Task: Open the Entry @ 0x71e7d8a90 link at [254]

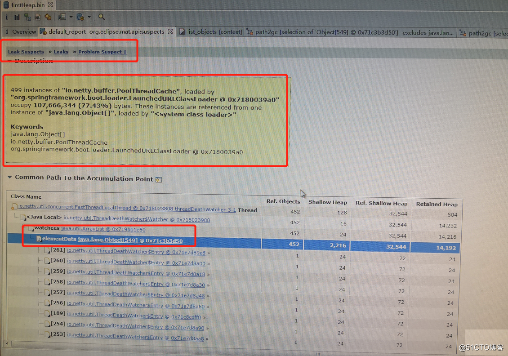Action: [135, 326]
